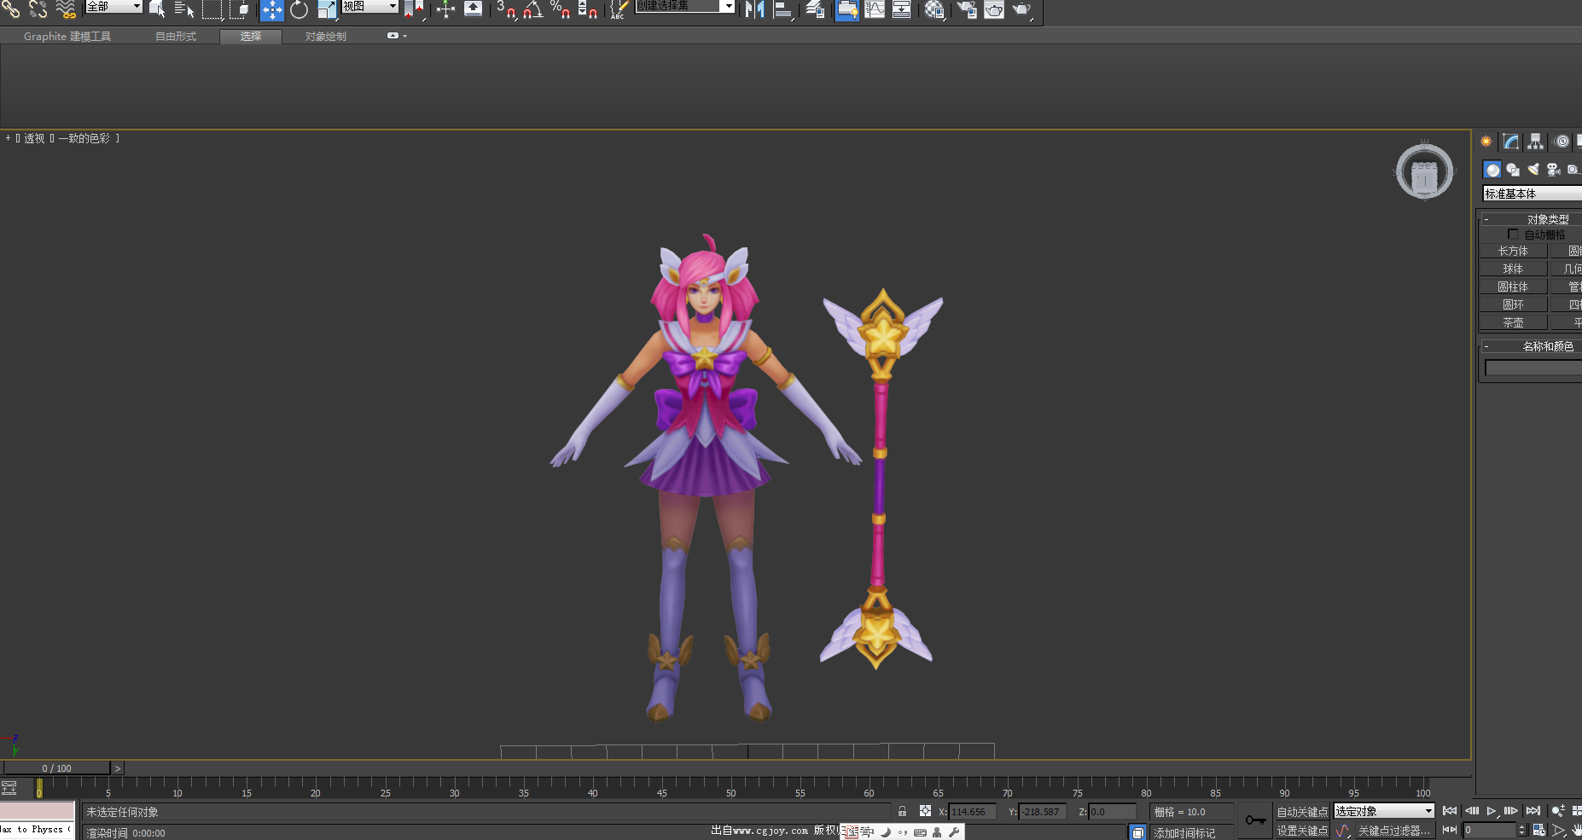The height and width of the screenshot is (840, 1582).
Task: Open the Material Editor icon
Action: coord(934,9)
